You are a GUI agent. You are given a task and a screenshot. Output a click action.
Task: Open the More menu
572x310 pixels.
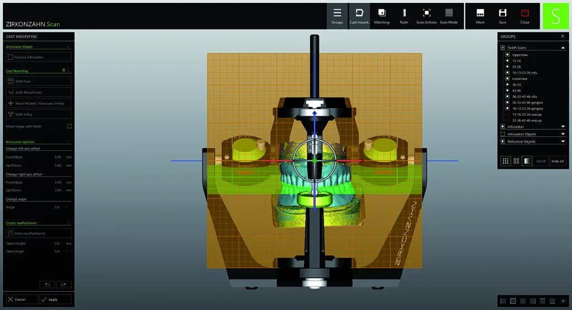click(480, 16)
